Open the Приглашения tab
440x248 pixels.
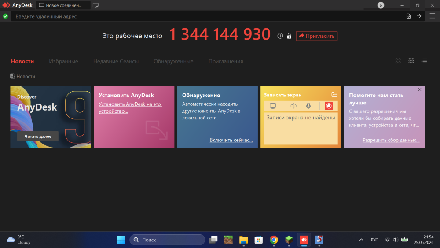(x=226, y=61)
